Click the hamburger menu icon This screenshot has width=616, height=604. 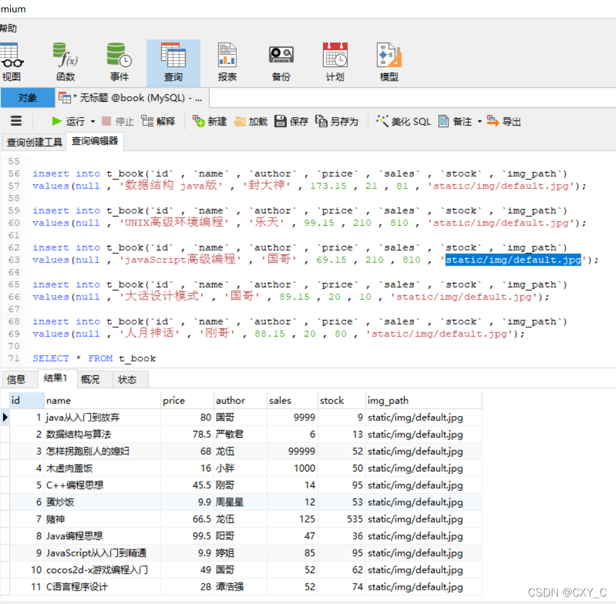(x=16, y=121)
